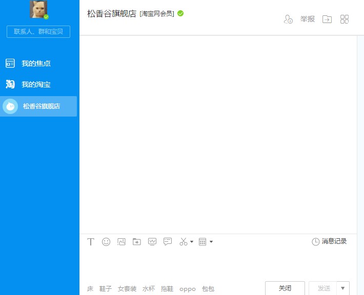Screen dimensions: 364x295
Task: Expand dropdown arrow beside calculator icon
Action: 211,242
